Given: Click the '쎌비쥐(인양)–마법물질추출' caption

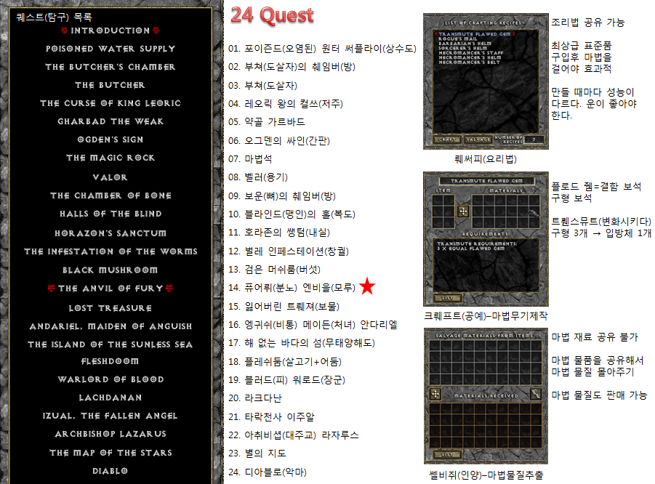Looking at the screenshot, I should tap(486, 475).
